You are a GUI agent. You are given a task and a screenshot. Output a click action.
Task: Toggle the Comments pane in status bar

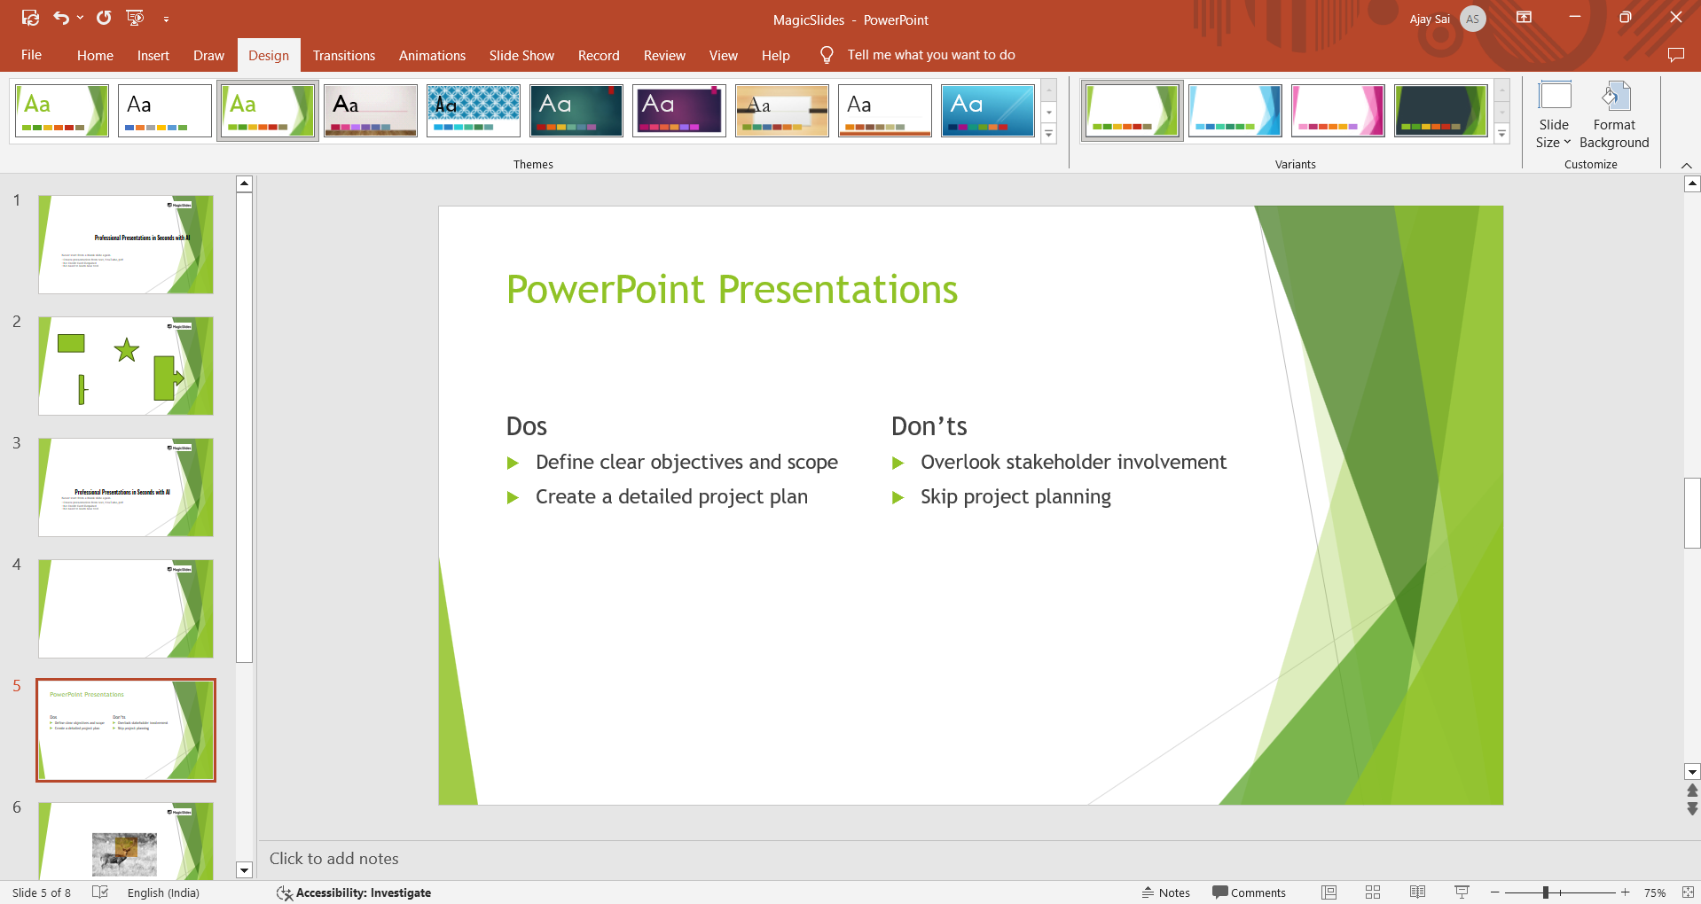1249,892
